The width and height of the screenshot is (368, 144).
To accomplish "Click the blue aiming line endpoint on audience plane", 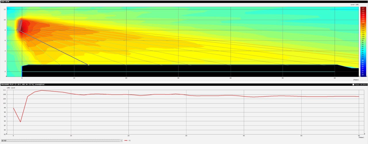I will (x=89, y=65).
